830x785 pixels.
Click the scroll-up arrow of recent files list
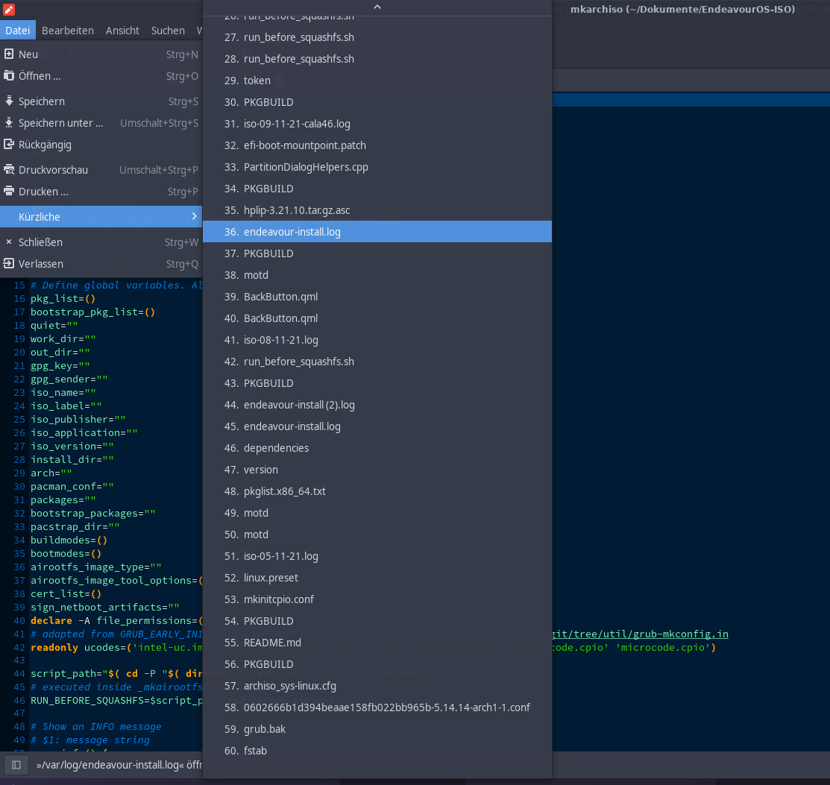coord(377,7)
